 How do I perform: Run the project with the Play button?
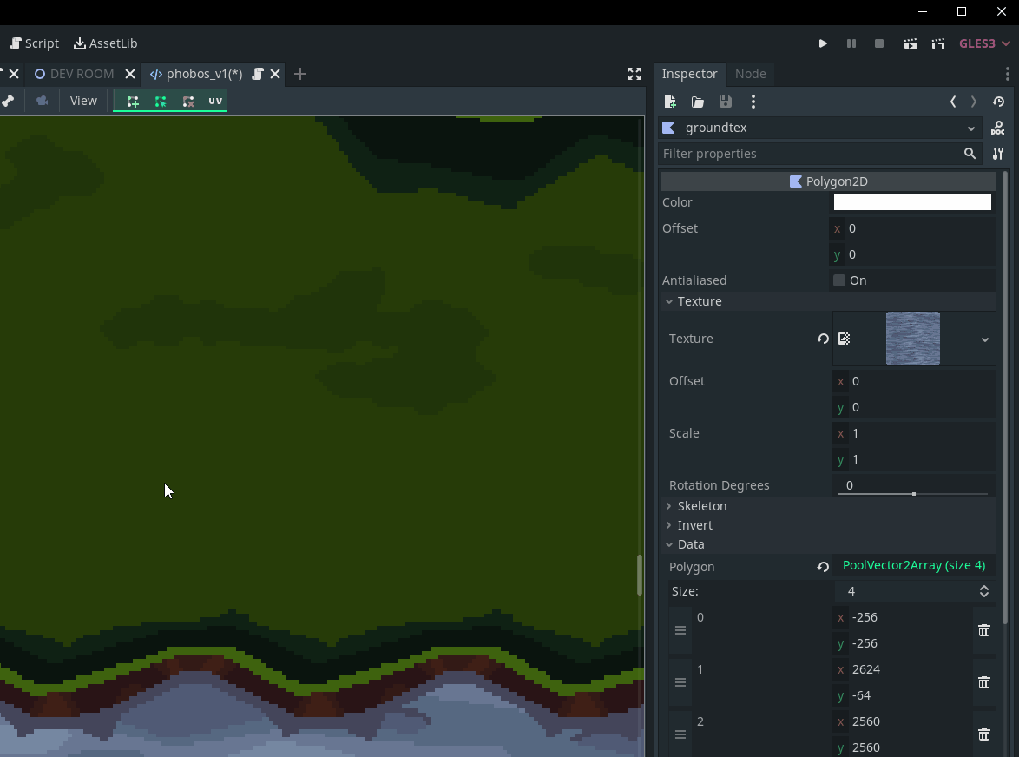pos(822,43)
